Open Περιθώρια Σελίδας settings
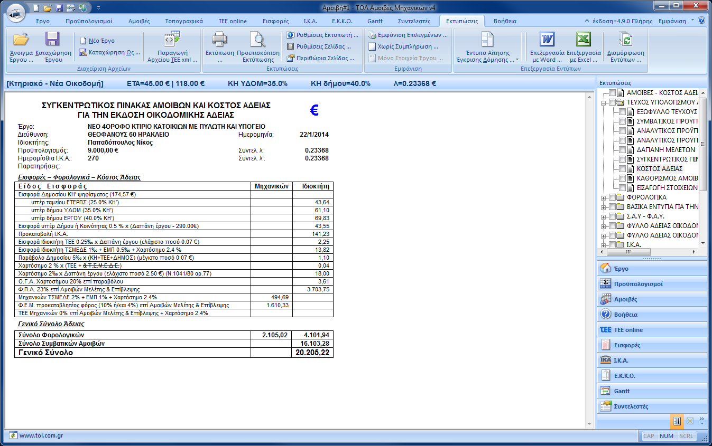712x446 pixels. tap(321, 58)
